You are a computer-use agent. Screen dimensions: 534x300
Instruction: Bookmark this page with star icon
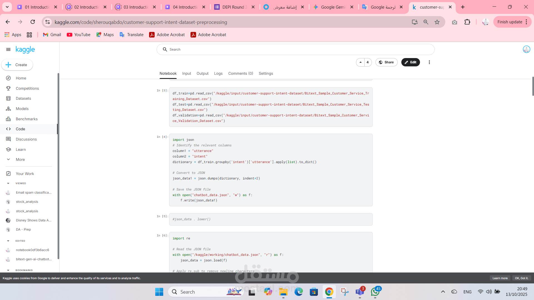(x=437, y=22)
